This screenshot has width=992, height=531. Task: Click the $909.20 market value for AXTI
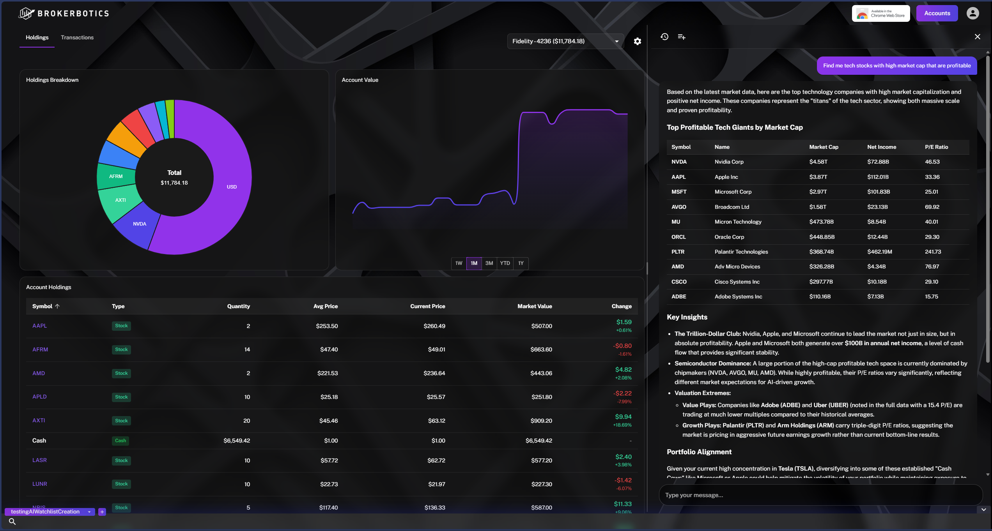click(x=541, y=421)
